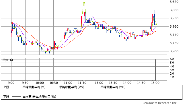
Task: Click the 5M volume axis label
Action: coord(172,63)
